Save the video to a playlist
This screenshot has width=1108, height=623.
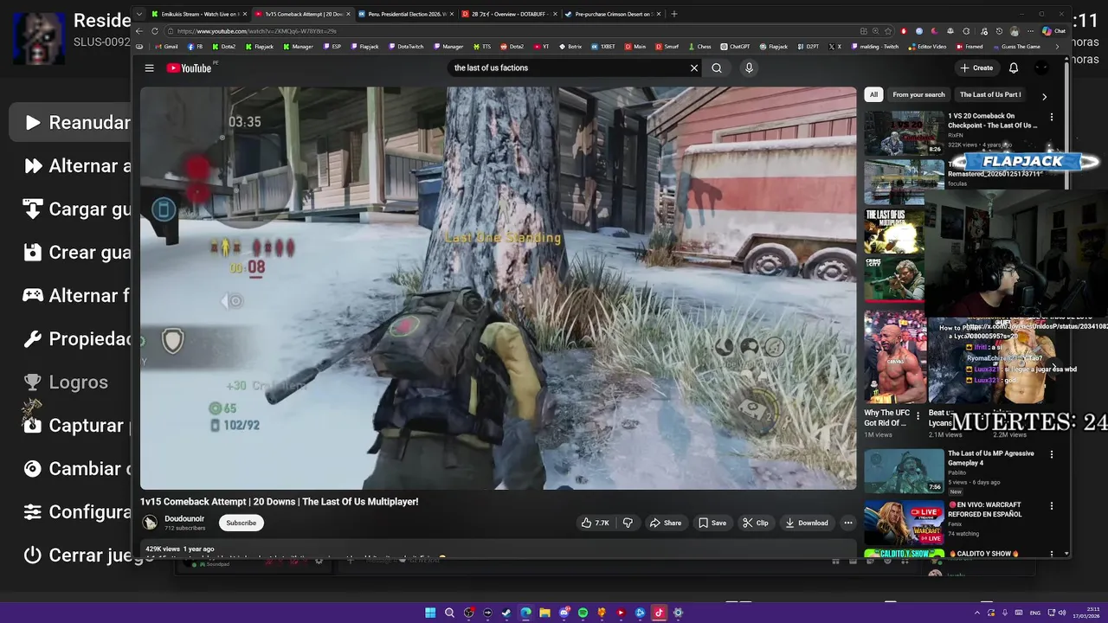tap(712, 523)
